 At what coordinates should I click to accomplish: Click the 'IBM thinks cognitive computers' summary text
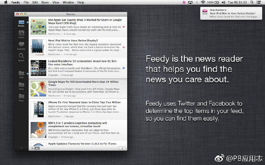(84, 131)
